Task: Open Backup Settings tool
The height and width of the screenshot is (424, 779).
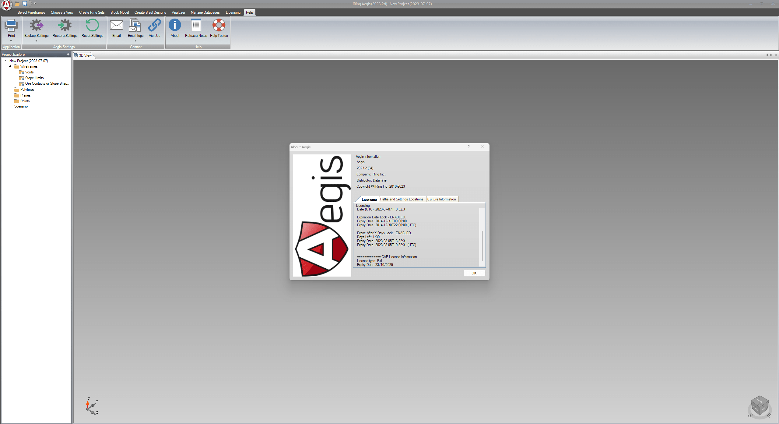Action: 36,28
